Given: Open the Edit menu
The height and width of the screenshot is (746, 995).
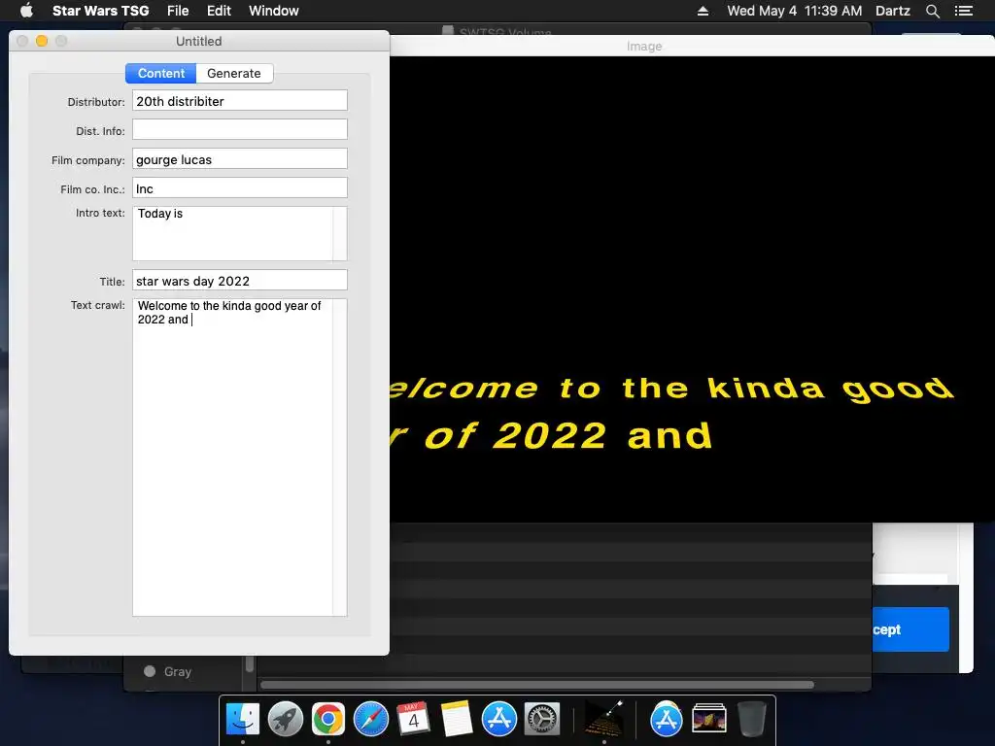Looking at the screenshot, I should (x=219, y=11).
